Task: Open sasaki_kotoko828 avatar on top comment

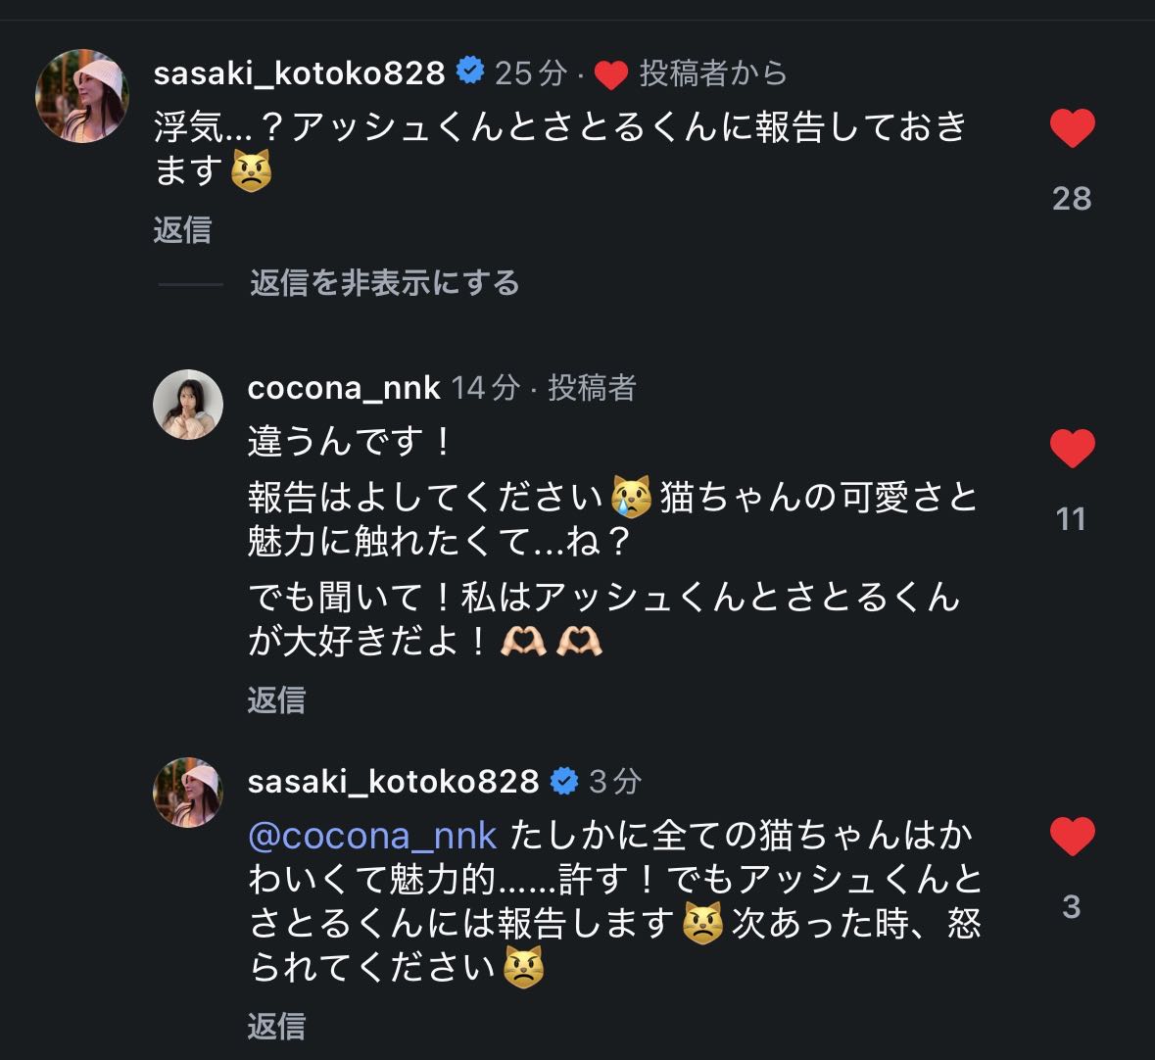Action: [x=82, y=97]
